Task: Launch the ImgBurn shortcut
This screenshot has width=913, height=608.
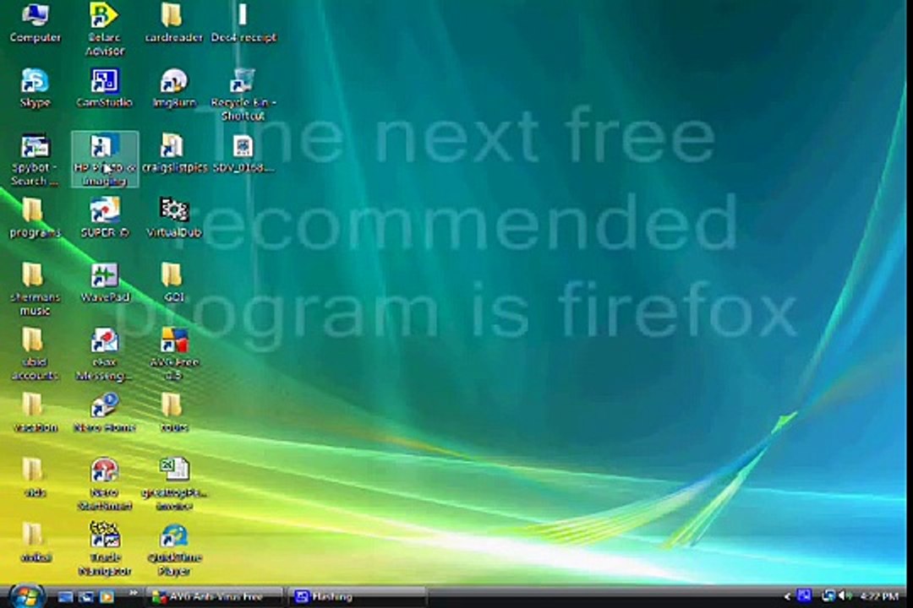Action: click(173, 89)
